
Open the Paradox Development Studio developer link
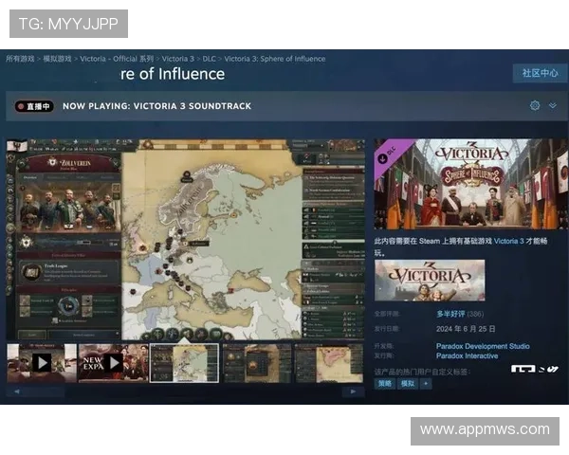(x=484, y=346)
